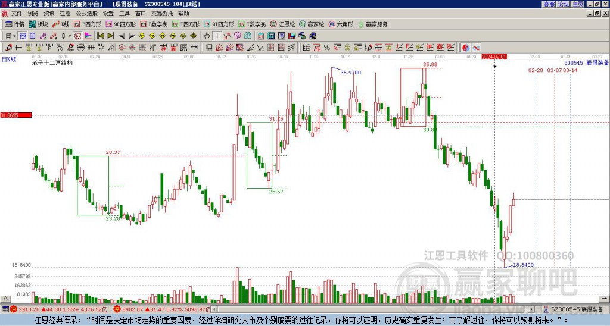Click the red save disk icon
Image resolution: width=610 pixels, height=326 pixels.
point(292,36)
